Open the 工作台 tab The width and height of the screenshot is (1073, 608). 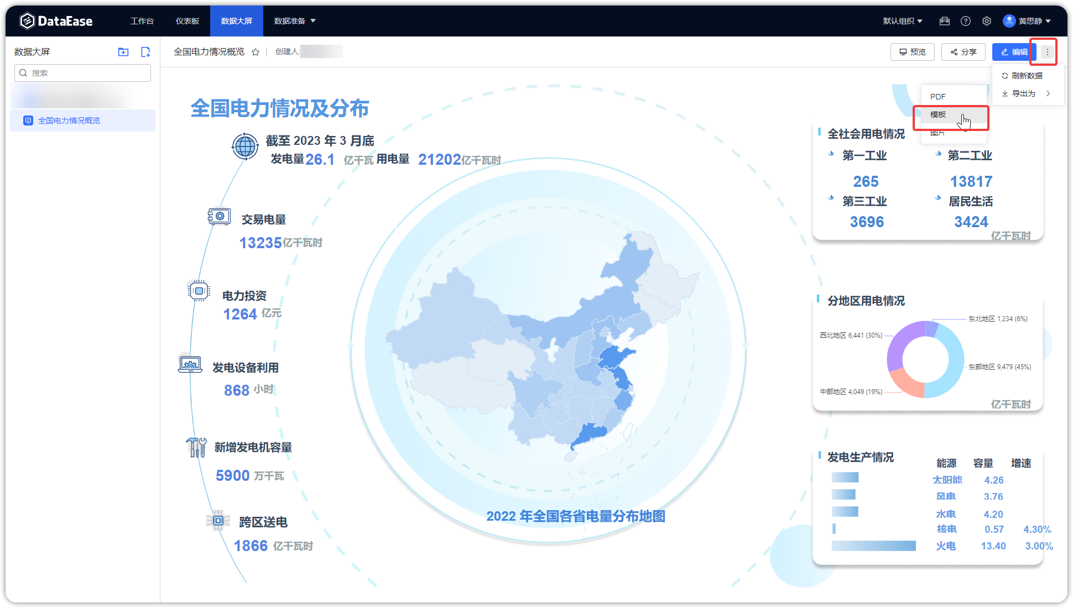pos(142,21)
